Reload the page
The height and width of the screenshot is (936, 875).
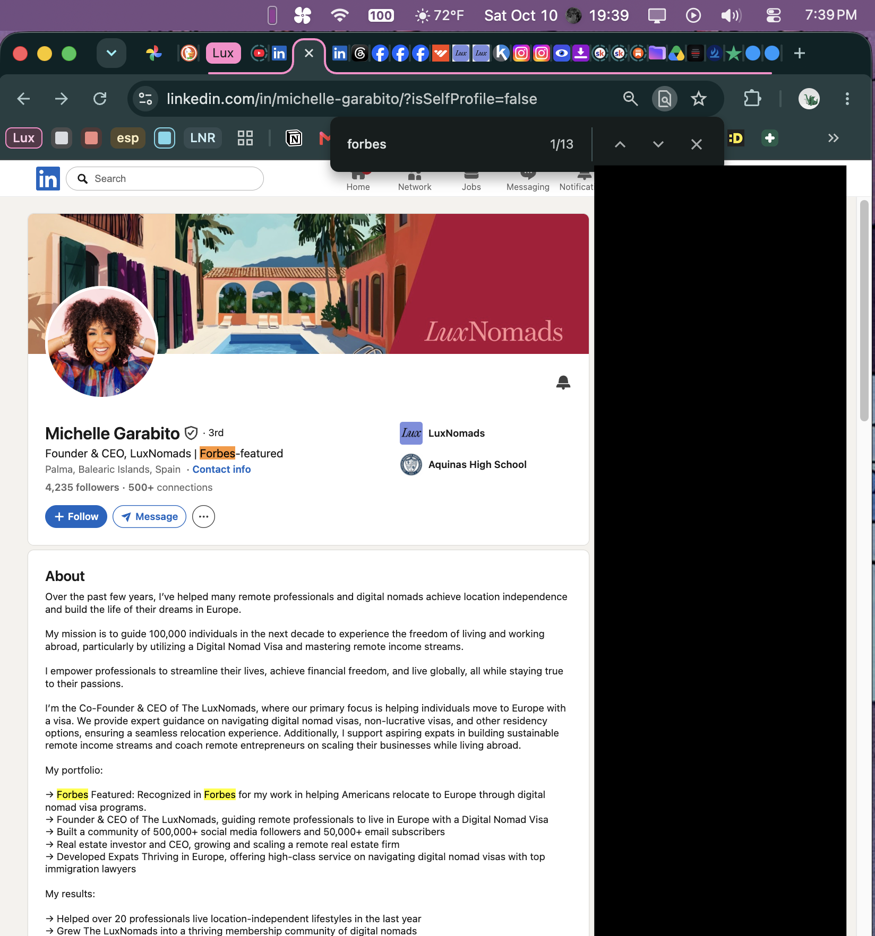(x=100, y=99)
